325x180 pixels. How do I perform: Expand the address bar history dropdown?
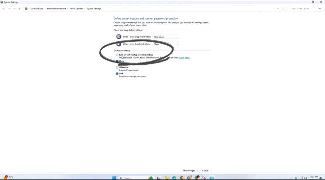click(278, 9)
